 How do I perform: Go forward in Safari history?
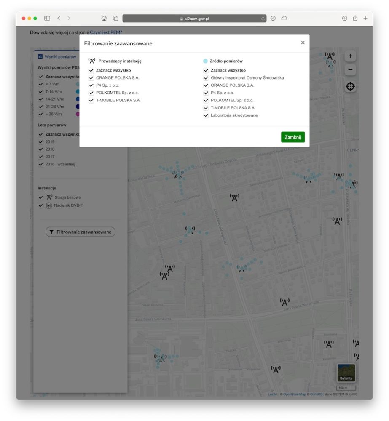pos(69,18)
